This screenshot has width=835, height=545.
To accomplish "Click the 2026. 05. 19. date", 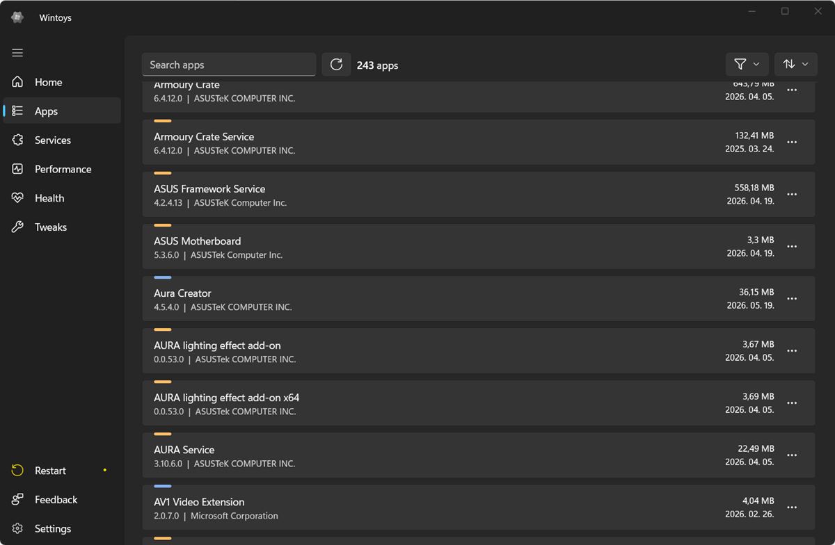I will pyautogui.click(x=750, y=305).
